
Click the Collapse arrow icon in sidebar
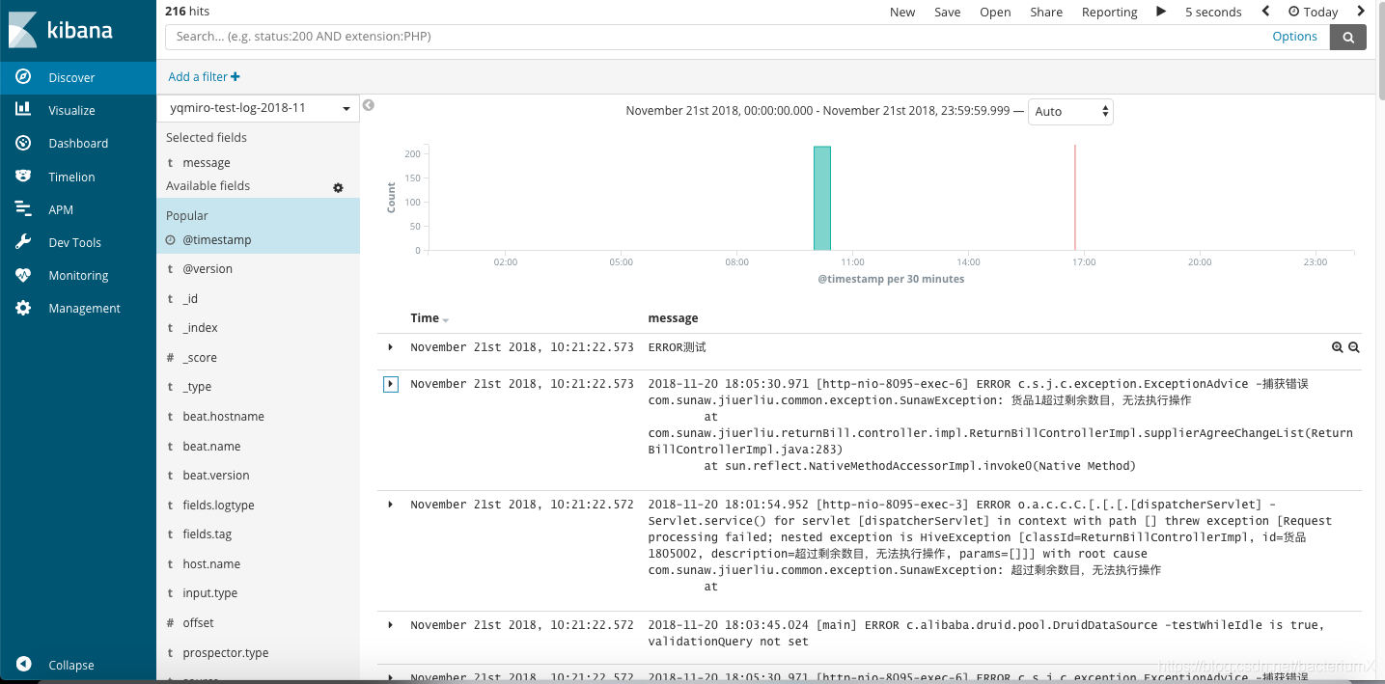click(x=24, y=665)
